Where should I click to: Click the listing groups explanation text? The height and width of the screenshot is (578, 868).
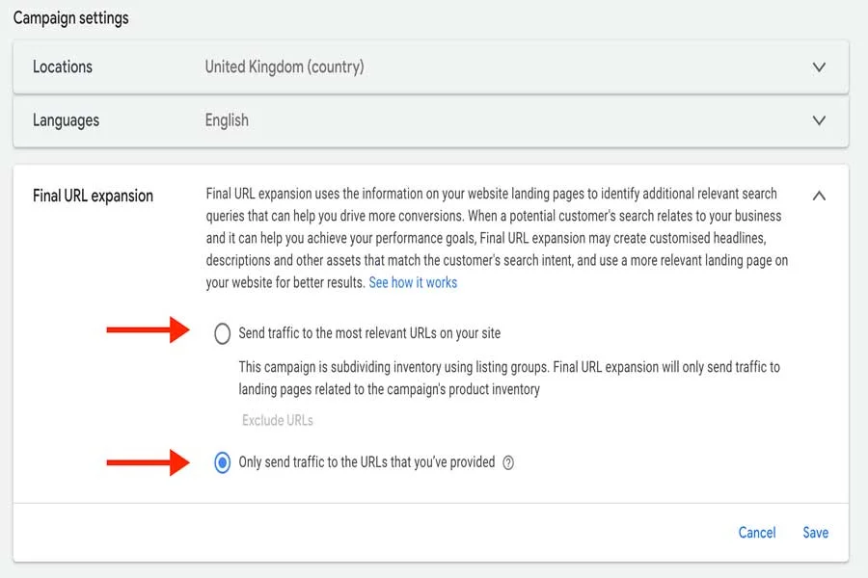508,379
